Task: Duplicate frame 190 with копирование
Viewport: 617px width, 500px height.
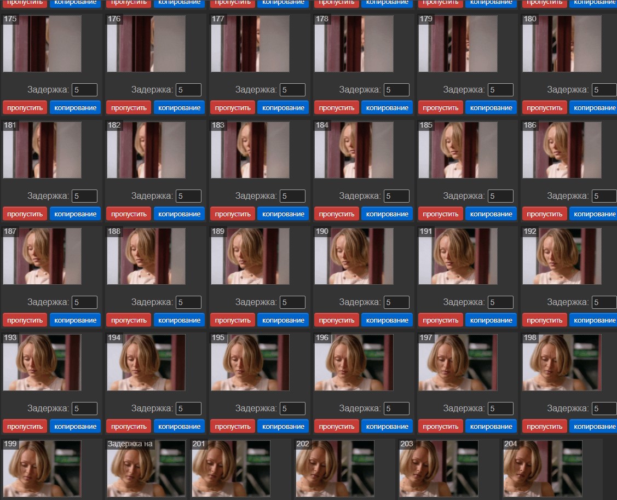Action: 387,320
